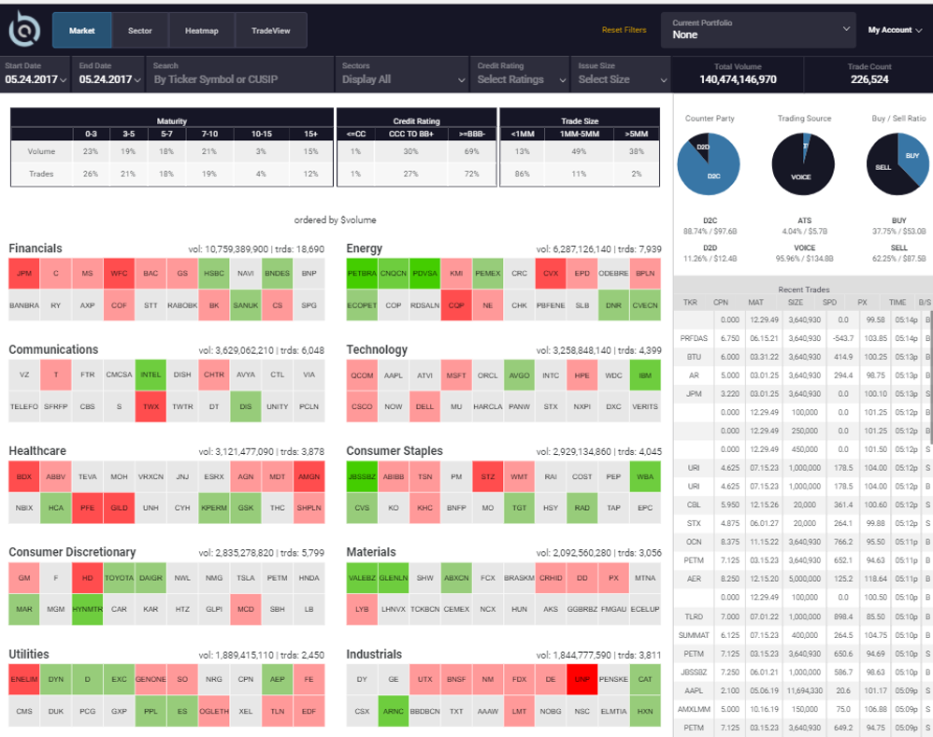Select the INTEL tile in Communications

pyautogui.click(x=151, y=375)
